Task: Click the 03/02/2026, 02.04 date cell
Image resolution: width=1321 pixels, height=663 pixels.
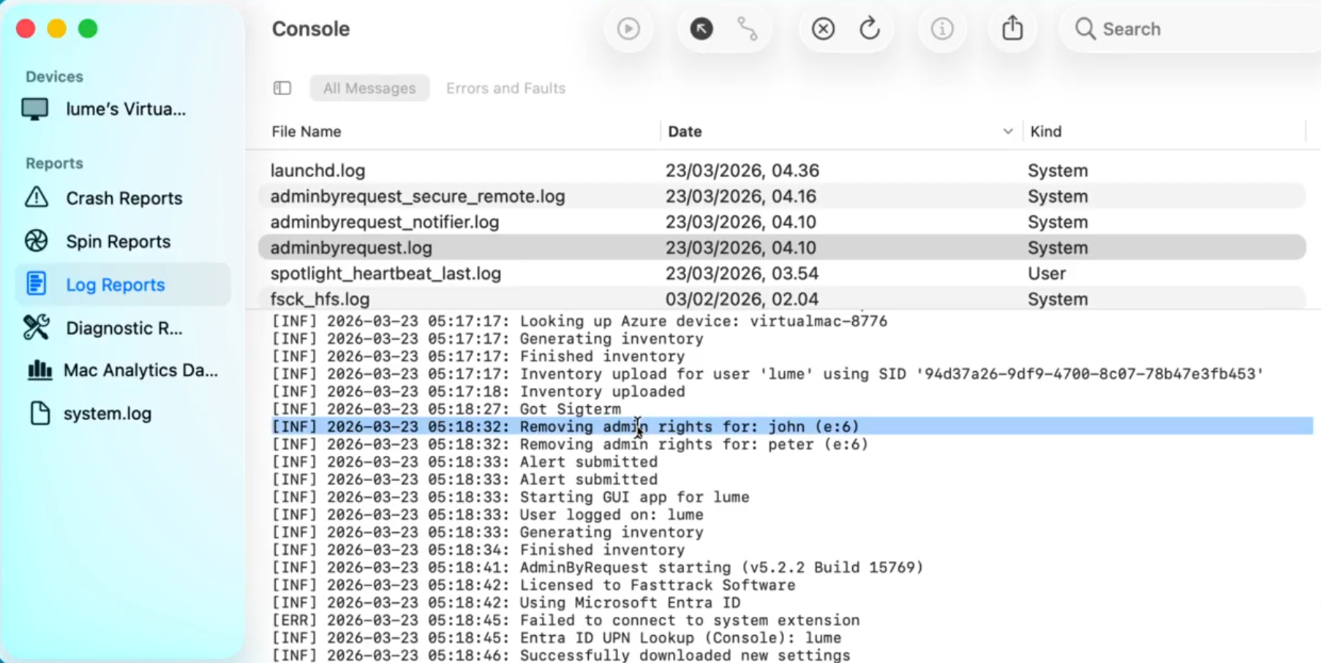Action: 742,299
